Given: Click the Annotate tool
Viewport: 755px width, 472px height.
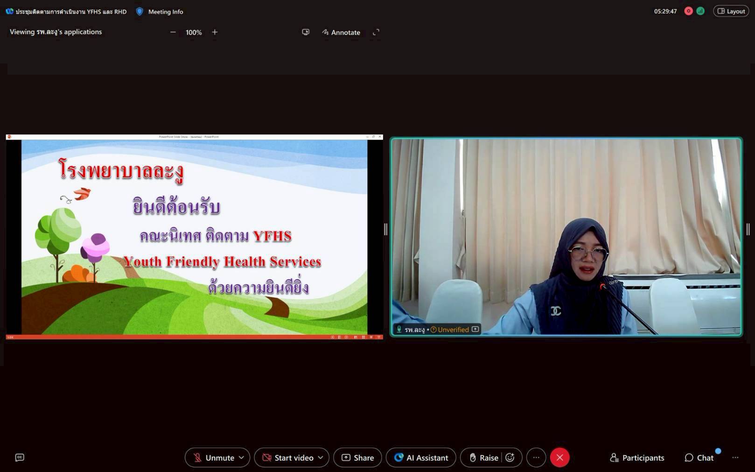Looking at the screenshot, I should (x=341, y=32).
